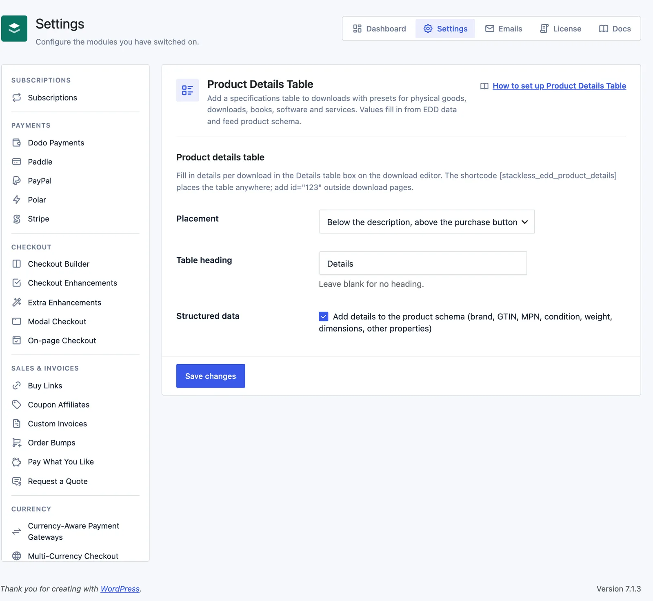Click the Table heading input field
Image resolution: width=653 pixels, height=601 pixels.
tap(423, 263)
